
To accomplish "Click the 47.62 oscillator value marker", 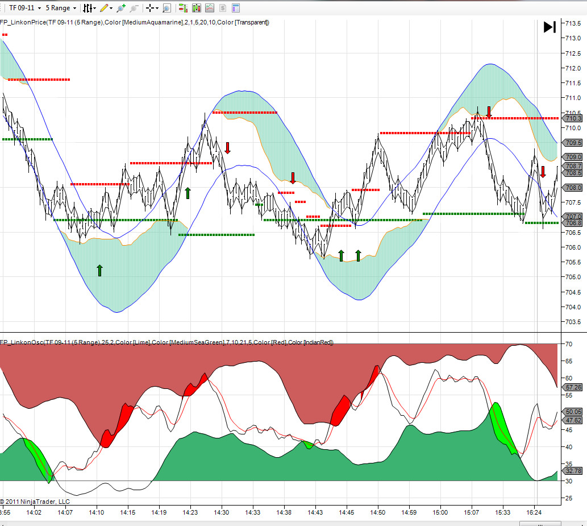I will point(573,420).
